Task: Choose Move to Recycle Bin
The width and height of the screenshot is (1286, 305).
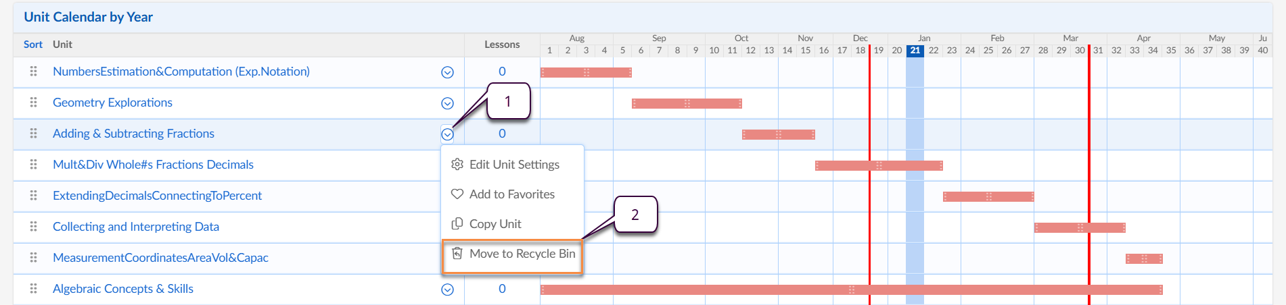Action: (x=522, y=254)
